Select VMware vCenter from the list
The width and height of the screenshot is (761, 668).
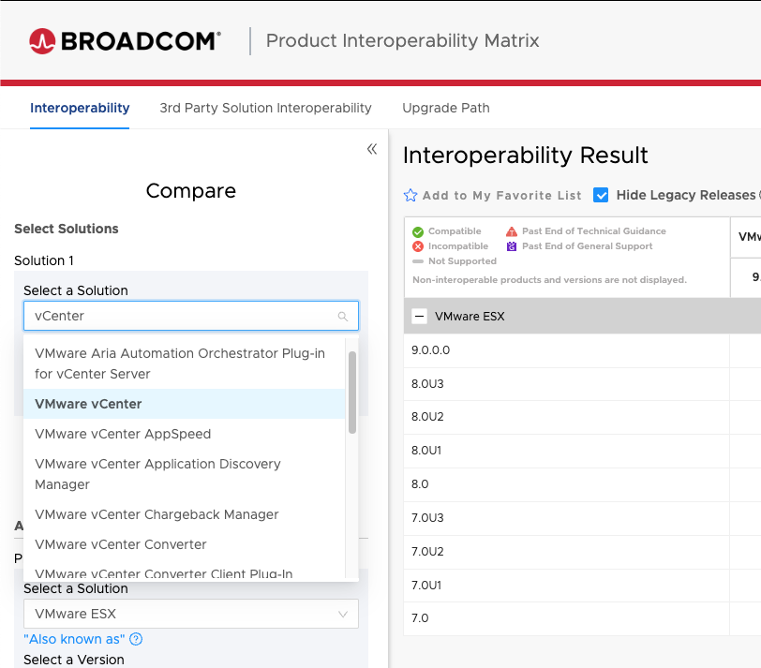point(88,404)
